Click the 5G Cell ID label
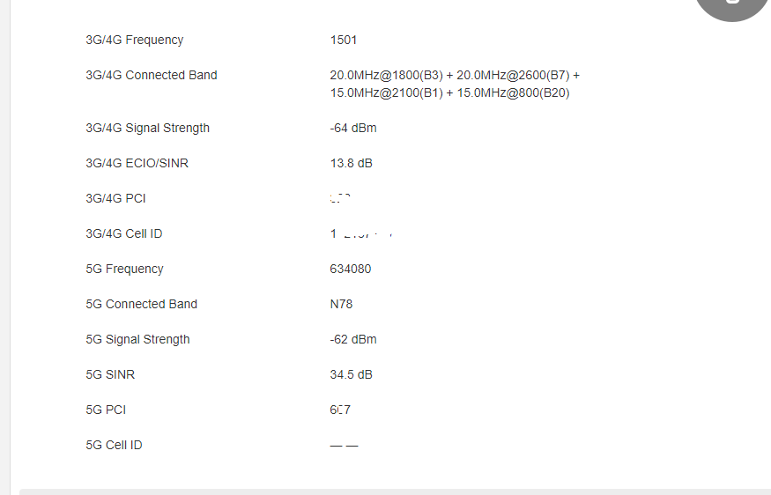The image size is (771, 495). pyautogui.click(x=114, y=445)
